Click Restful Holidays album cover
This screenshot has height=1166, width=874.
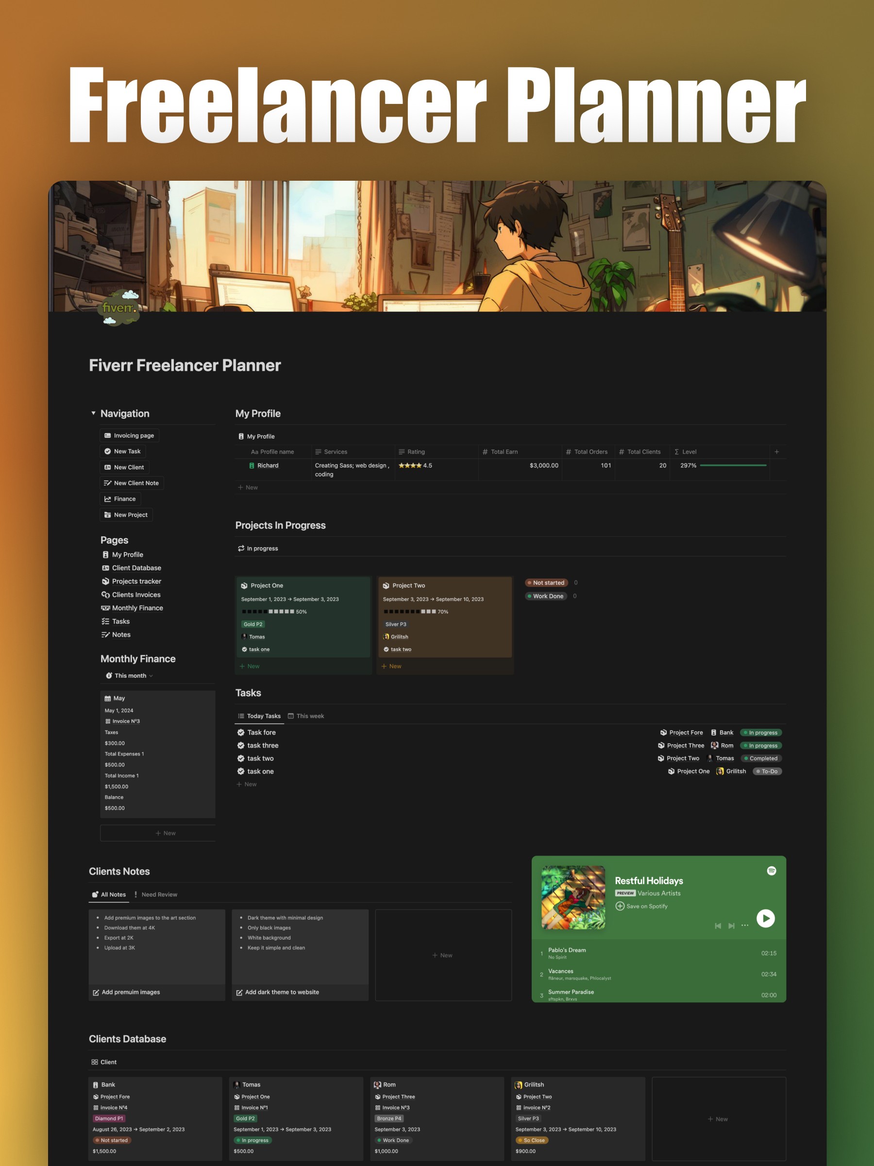tap(573, 897)
